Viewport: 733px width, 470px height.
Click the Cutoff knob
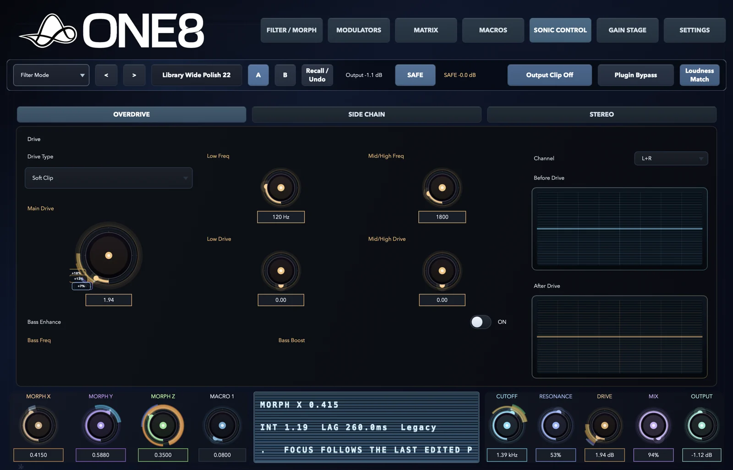tap(507, 426)
